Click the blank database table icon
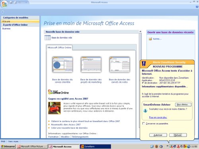 click(47, 38)
